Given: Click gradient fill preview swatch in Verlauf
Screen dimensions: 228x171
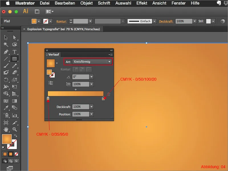Looking at the screenshot, I should point(51,63).
